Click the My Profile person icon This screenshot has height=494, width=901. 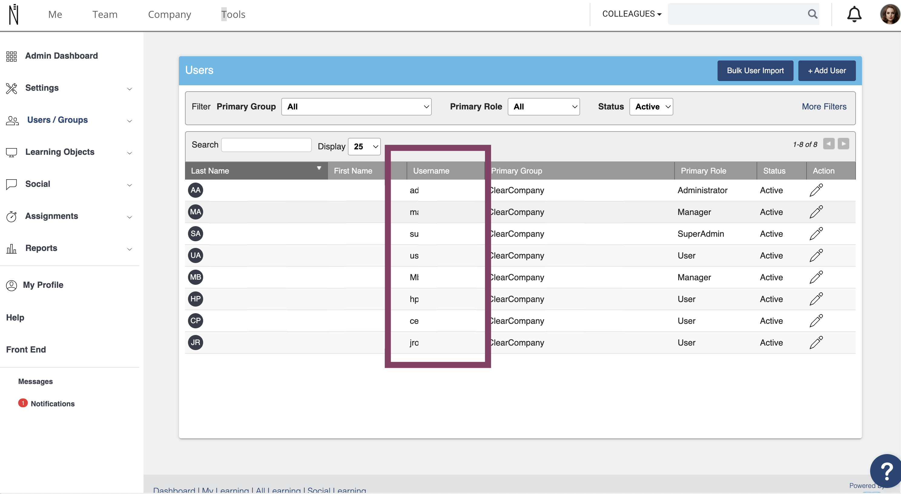[12, 285]
